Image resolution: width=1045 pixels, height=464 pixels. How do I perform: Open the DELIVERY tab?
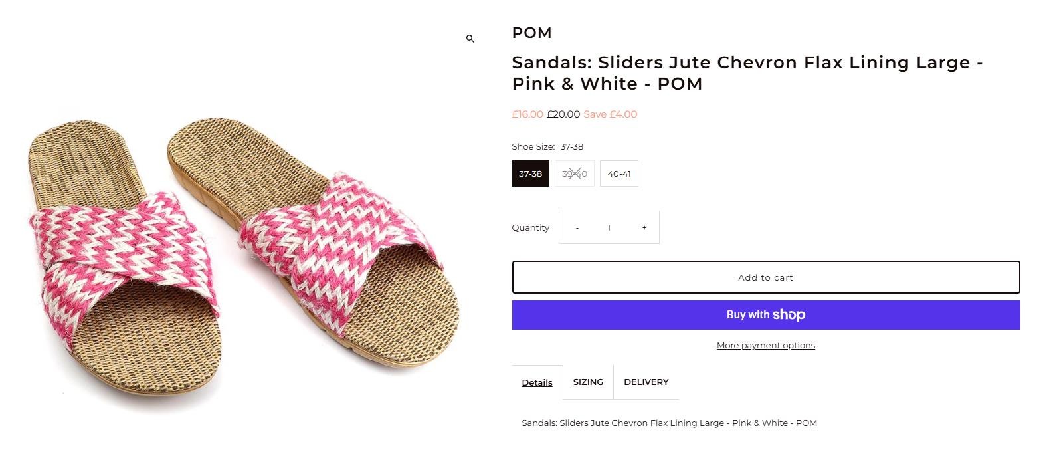646,382
